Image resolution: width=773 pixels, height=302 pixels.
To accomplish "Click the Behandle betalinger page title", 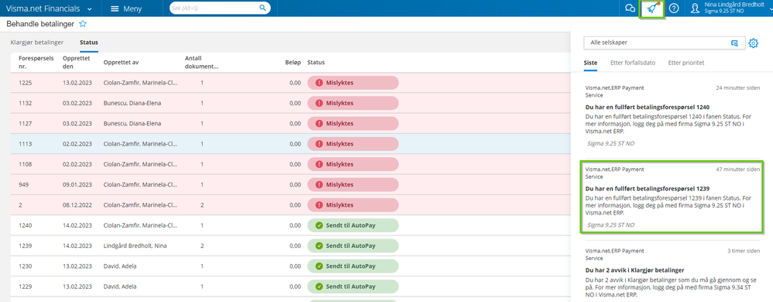I will click(40, 24).
